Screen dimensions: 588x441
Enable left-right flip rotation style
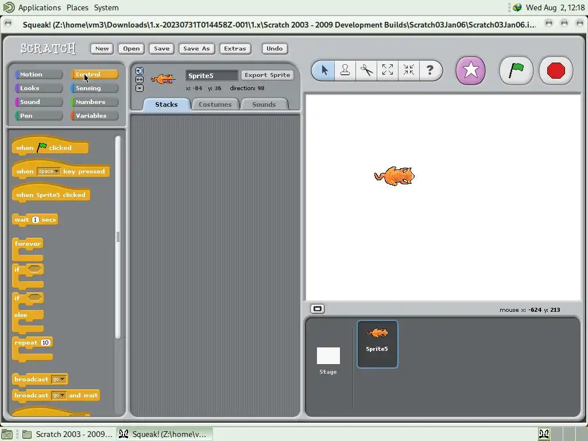[x=140, y=79]
